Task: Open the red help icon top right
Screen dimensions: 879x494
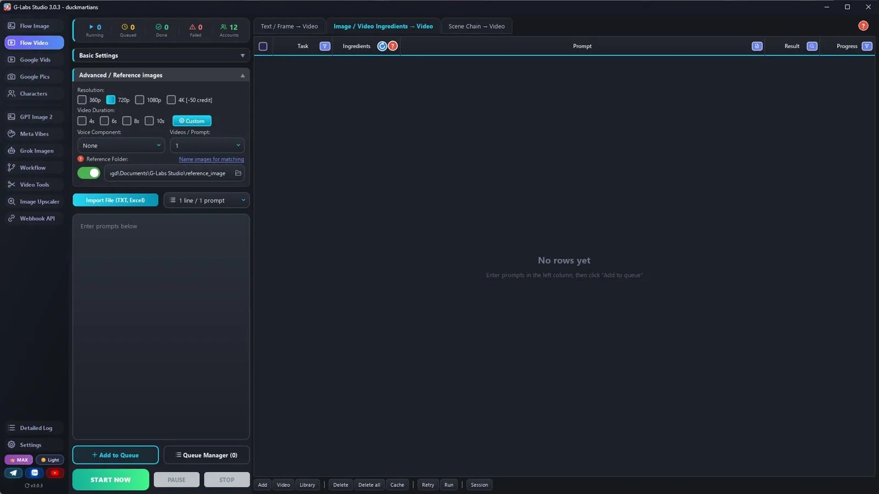Action: click(x=863, y=26)
